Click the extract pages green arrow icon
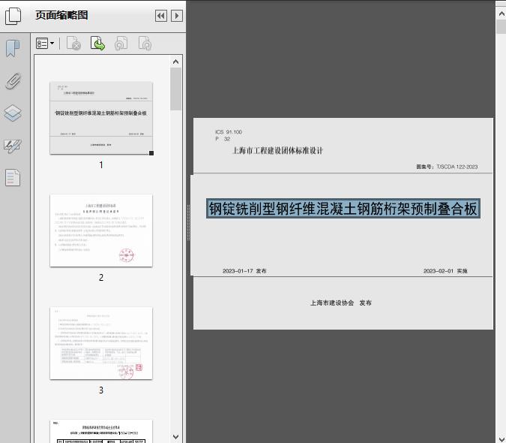The image size is (506, 443). (x=97, y=44)
